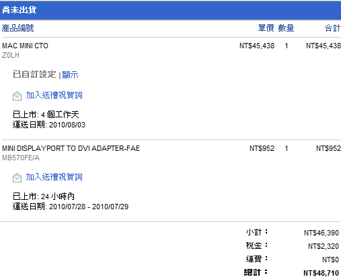Add gift message for MAC MINI CTO
This screenshot has height=279, width=341.
click(x=54, y=95)
